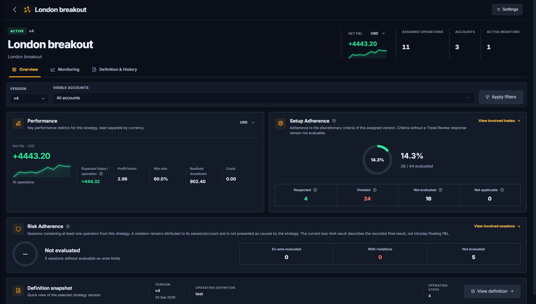Open the Definition & History tab

tap(115, 70)
